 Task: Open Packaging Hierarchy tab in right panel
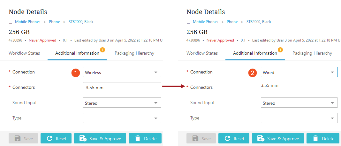point(312,53)
